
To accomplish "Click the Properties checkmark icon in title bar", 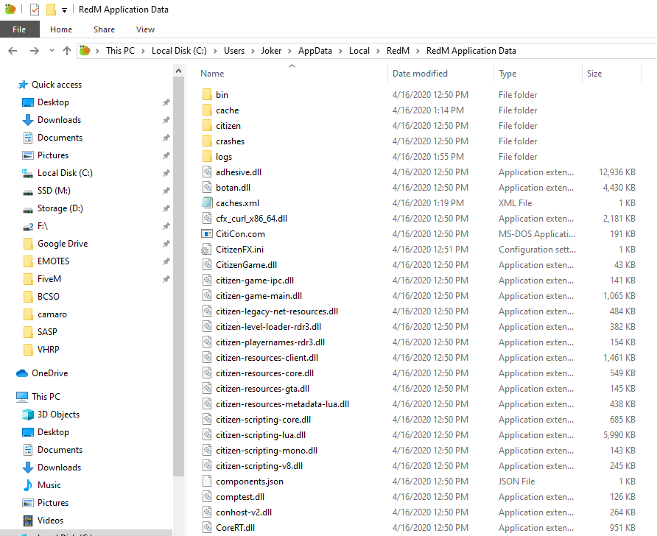I will [35, 10].
